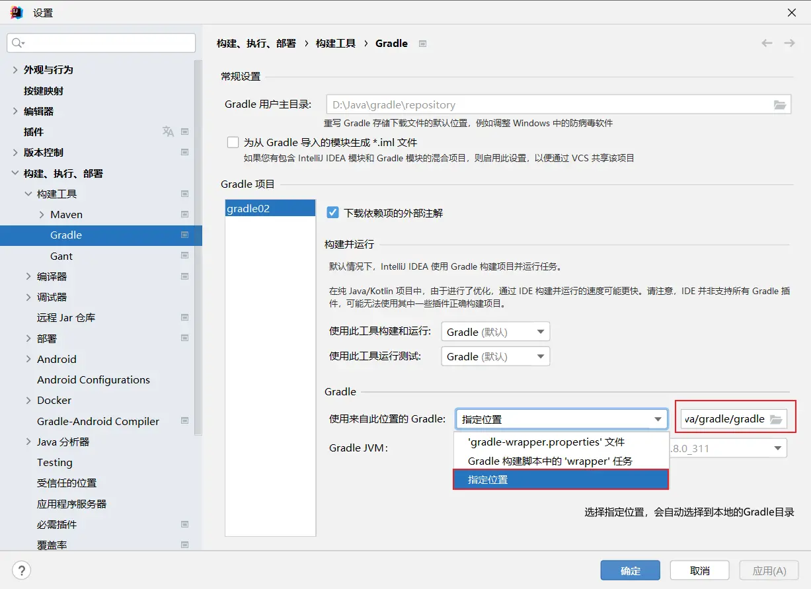Open the 按键映射 settings page
Screen dimensions: 811x589
click(44, 91)
